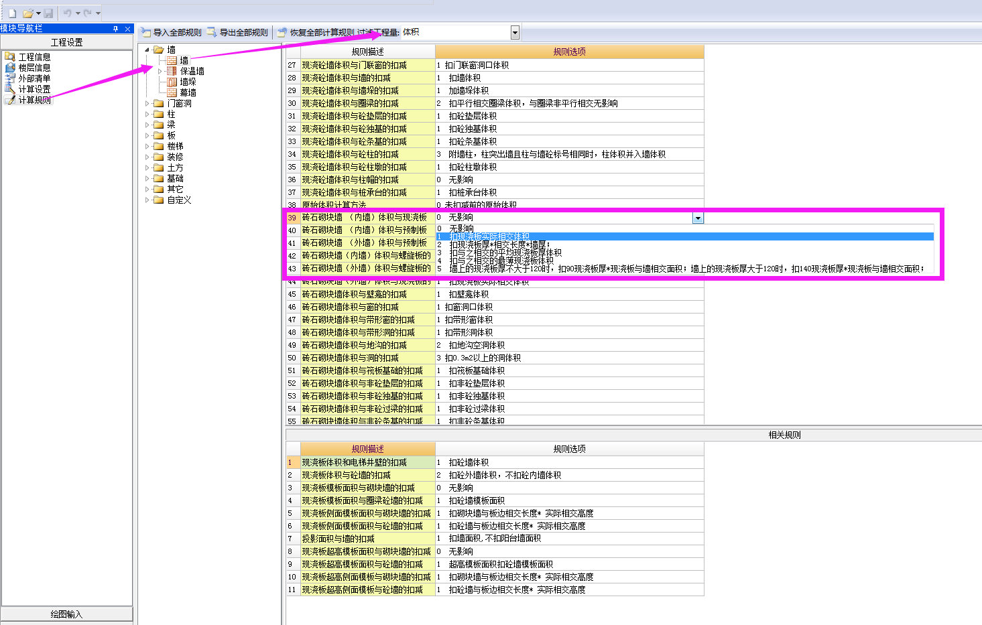
Task: Select the 幕墙 tree node
Action: click(188, 92)
